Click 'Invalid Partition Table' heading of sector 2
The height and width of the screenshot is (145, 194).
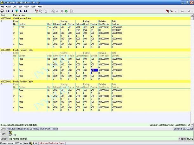pos(23,82)
